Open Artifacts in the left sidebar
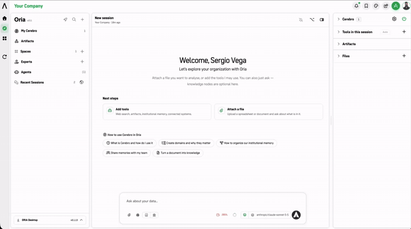The height and width of the screenshot is (229, 411). click(50, 41)
